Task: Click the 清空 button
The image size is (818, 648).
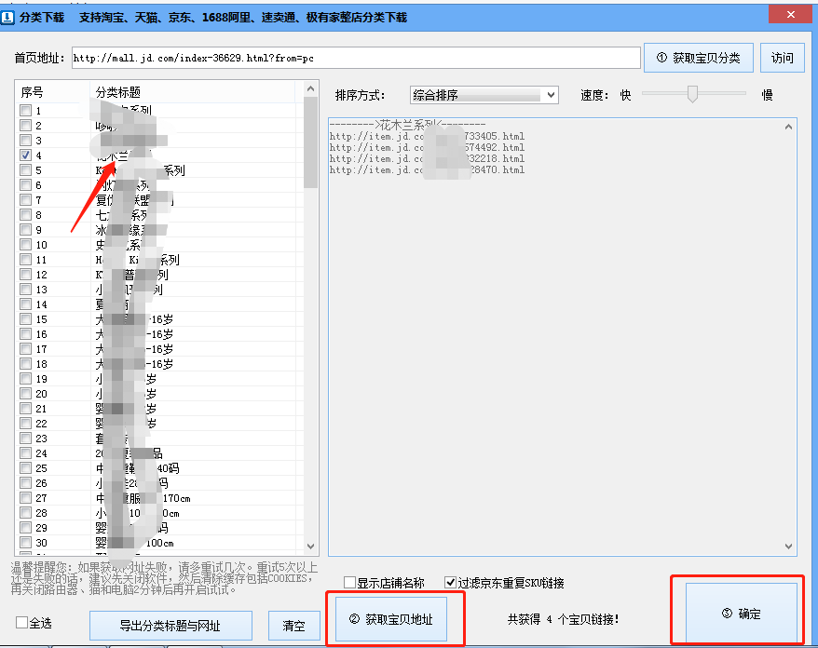Action: [294, 626]
